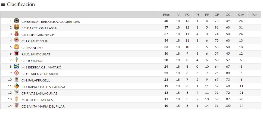Click the C.P. Tordera team crest
The width and height of the screenshot is (263, 116).
17,60
